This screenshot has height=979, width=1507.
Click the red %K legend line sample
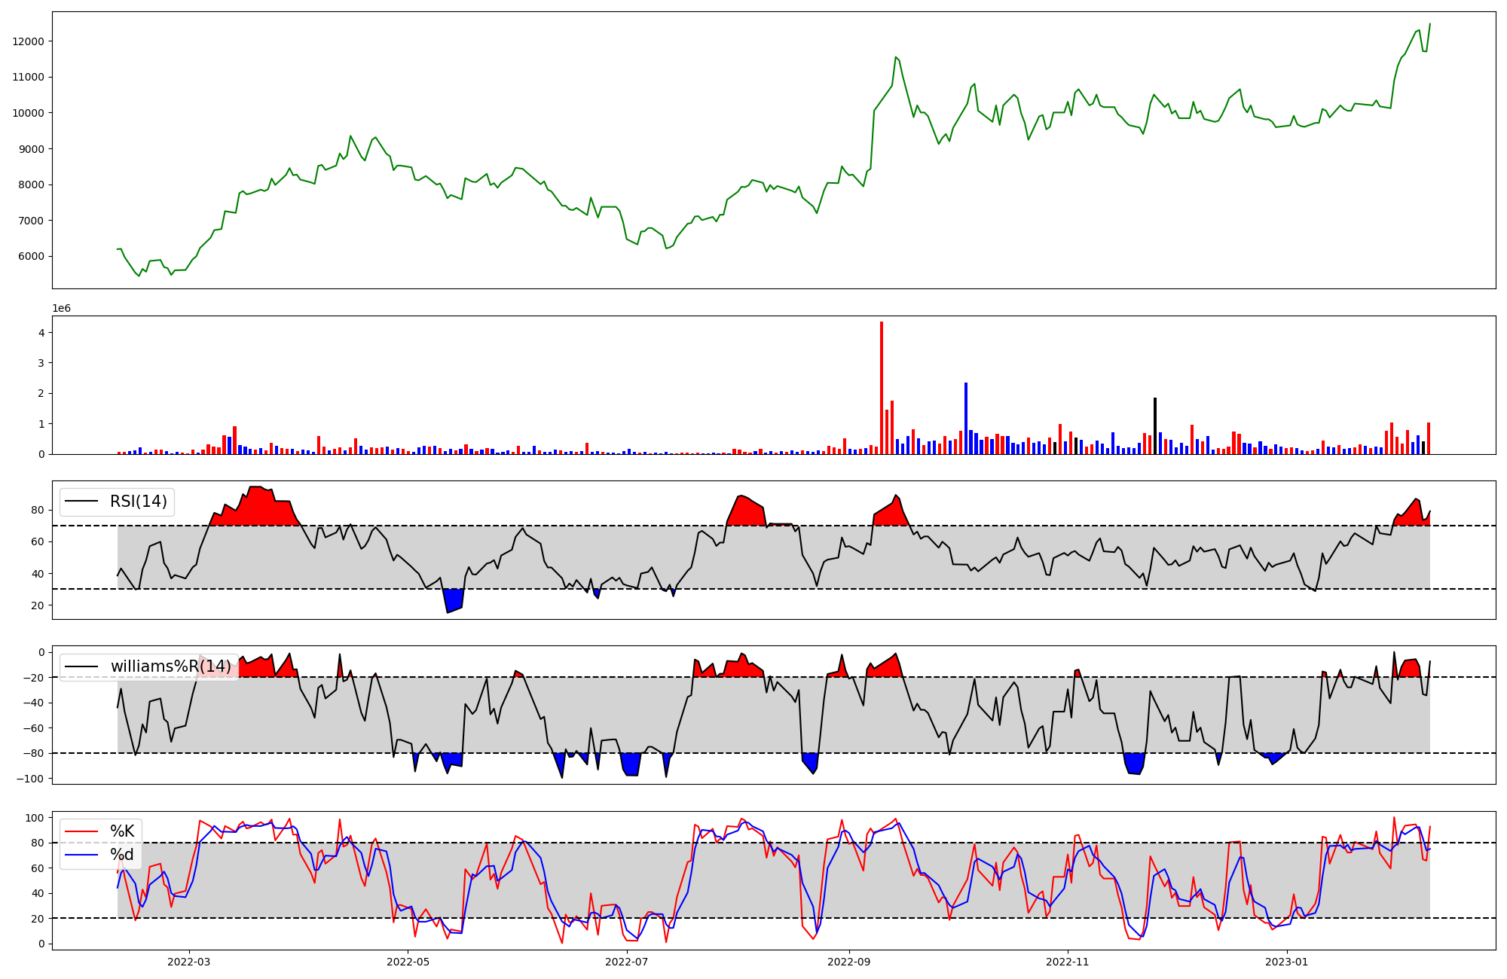pyautogui.click(x=81, y=831)
